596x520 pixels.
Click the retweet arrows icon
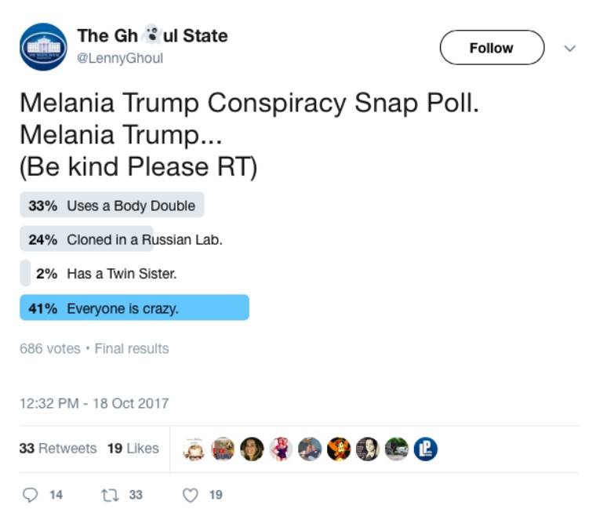pyautogui.click(x=110, y=495)
